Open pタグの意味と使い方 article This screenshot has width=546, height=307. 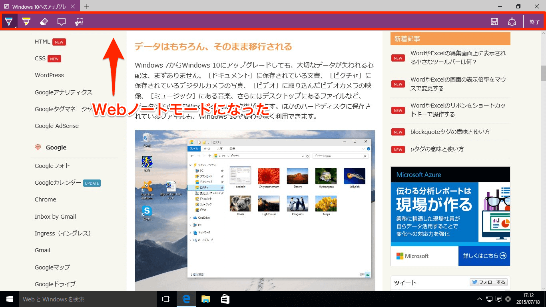coord(437,149)
